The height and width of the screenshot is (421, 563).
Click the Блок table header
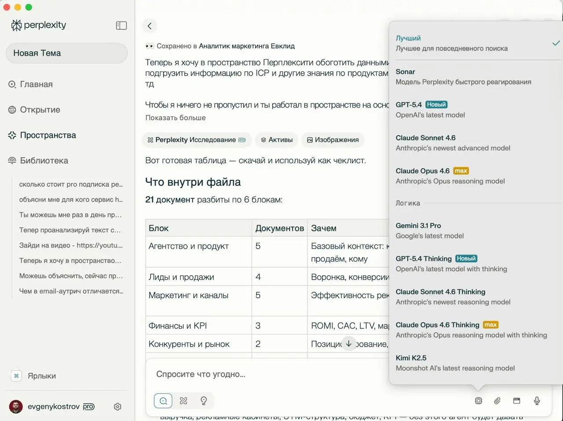pyautogui.click(x=199, y=228)
